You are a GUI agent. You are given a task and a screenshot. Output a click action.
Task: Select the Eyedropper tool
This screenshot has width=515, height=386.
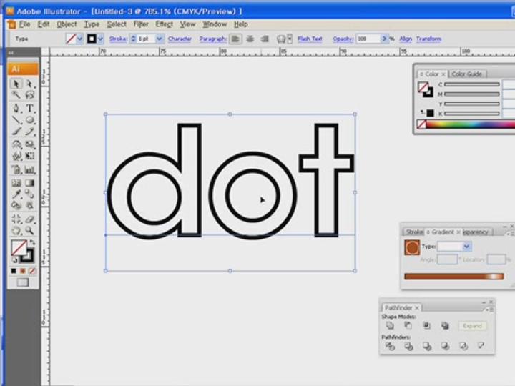(x=16, y=194)
